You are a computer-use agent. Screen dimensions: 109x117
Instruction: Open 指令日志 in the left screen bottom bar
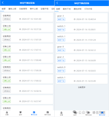[x=48, y=113]
